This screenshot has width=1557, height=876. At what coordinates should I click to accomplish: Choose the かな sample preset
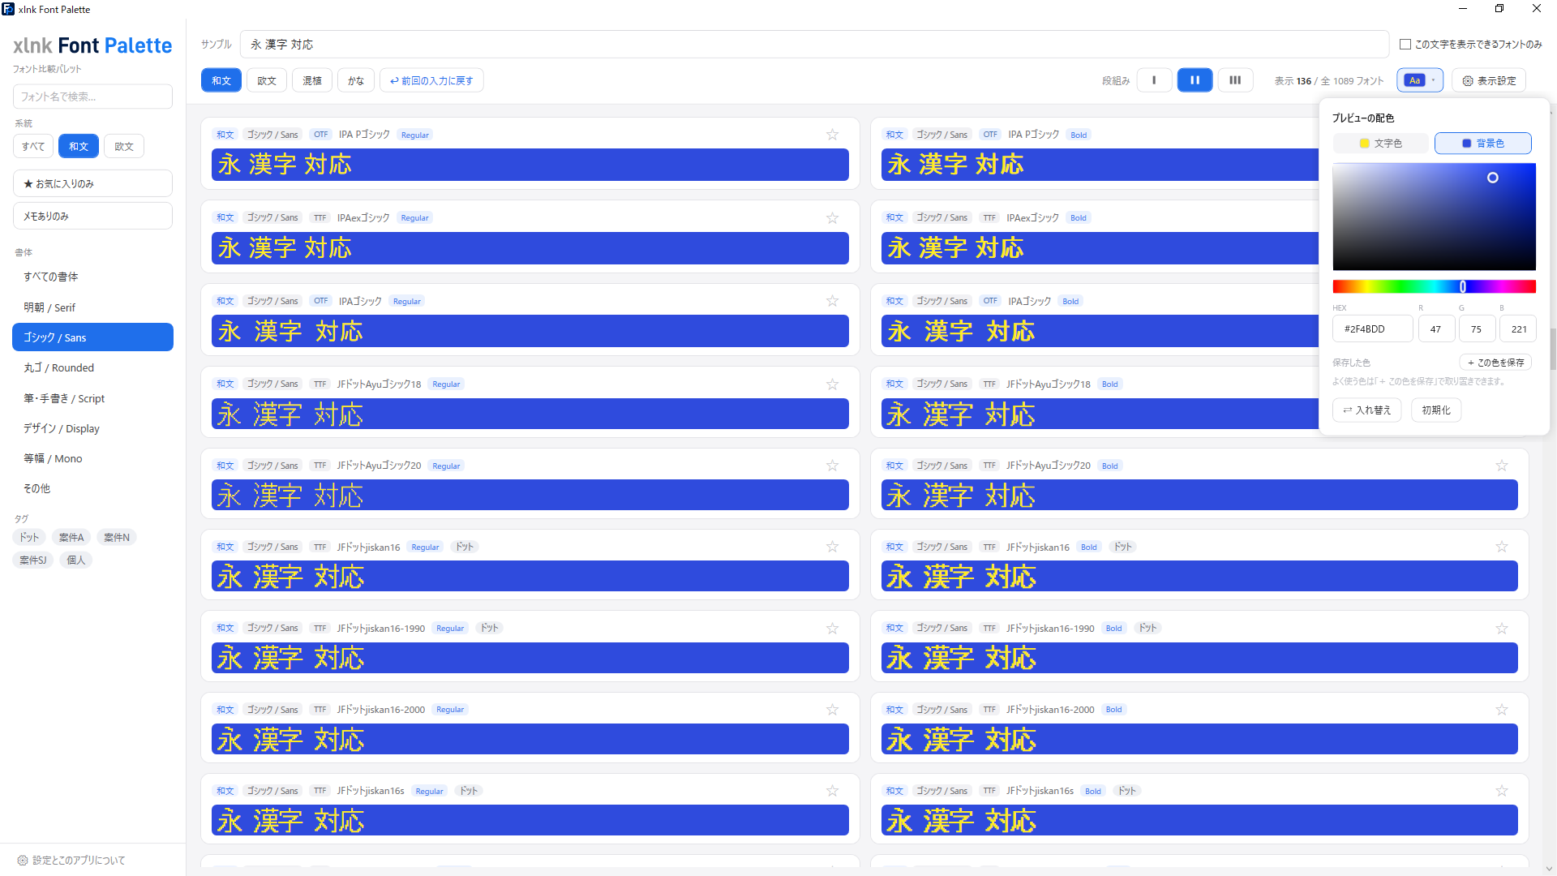pyautogui.click(x=356, y=80)
